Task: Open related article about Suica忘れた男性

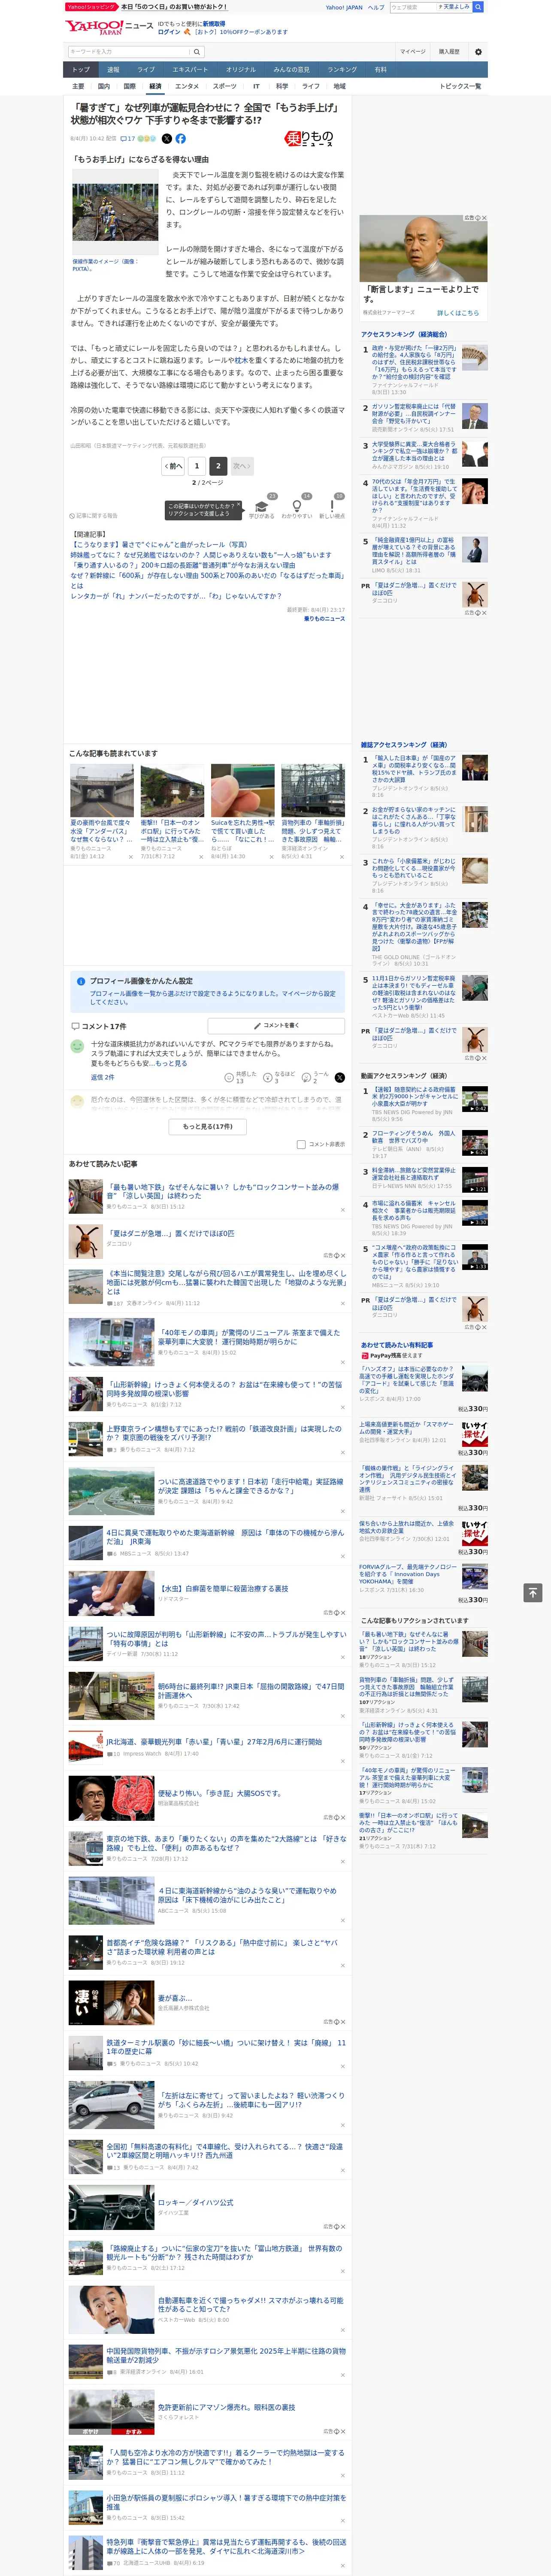Action: point(242,812)
